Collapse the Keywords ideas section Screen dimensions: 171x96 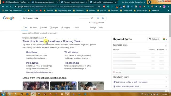point(166,45)
